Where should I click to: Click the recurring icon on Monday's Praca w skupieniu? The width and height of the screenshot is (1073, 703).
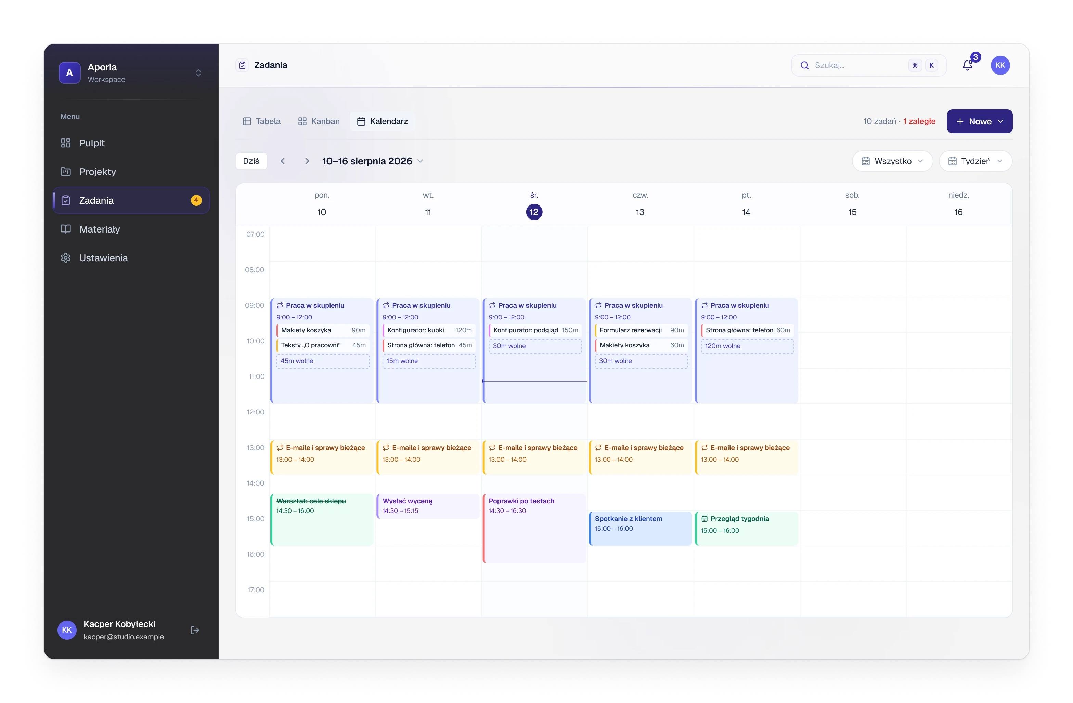[280, 305]
